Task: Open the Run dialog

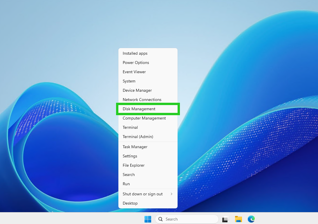Action: tap(126, 184)
